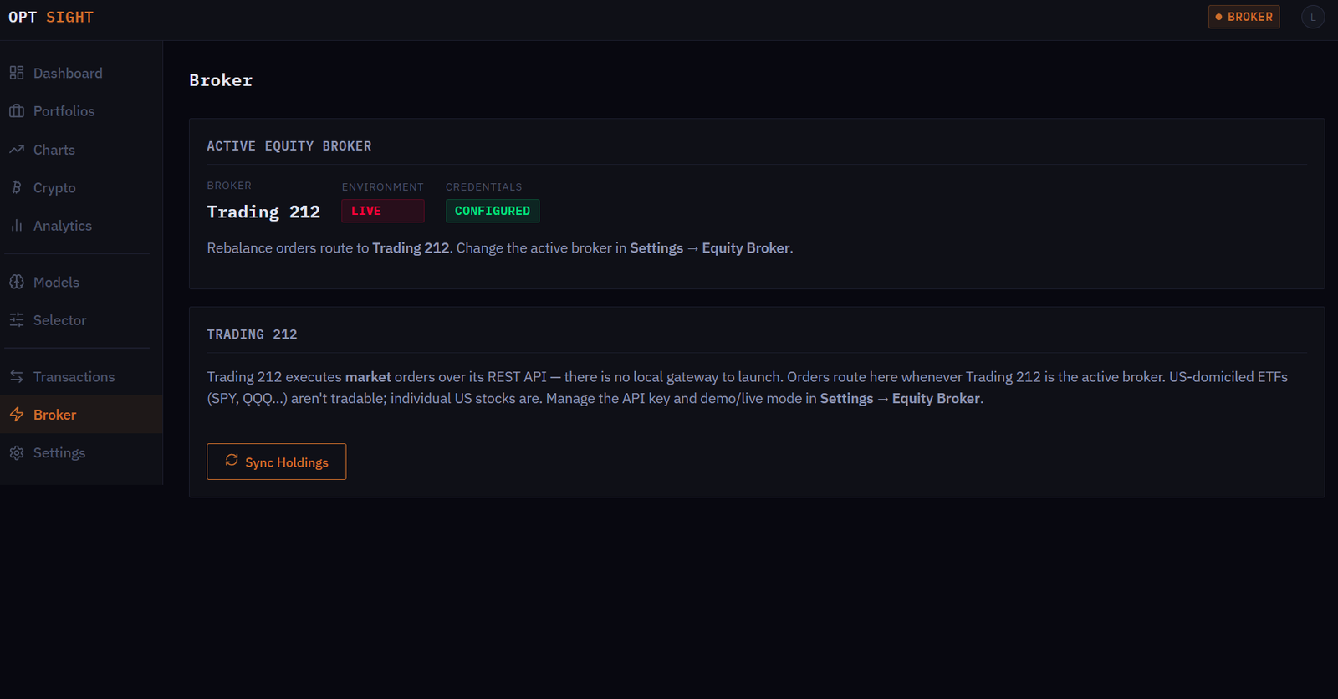Click the Portfolios briefcase icon

[x=17, y=111]
